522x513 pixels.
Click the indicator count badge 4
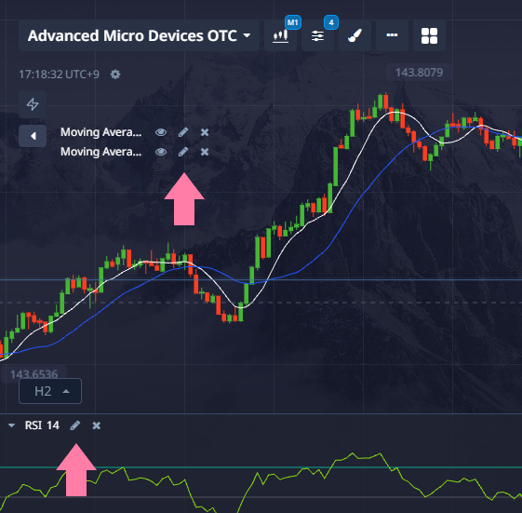tap(331, 22)
